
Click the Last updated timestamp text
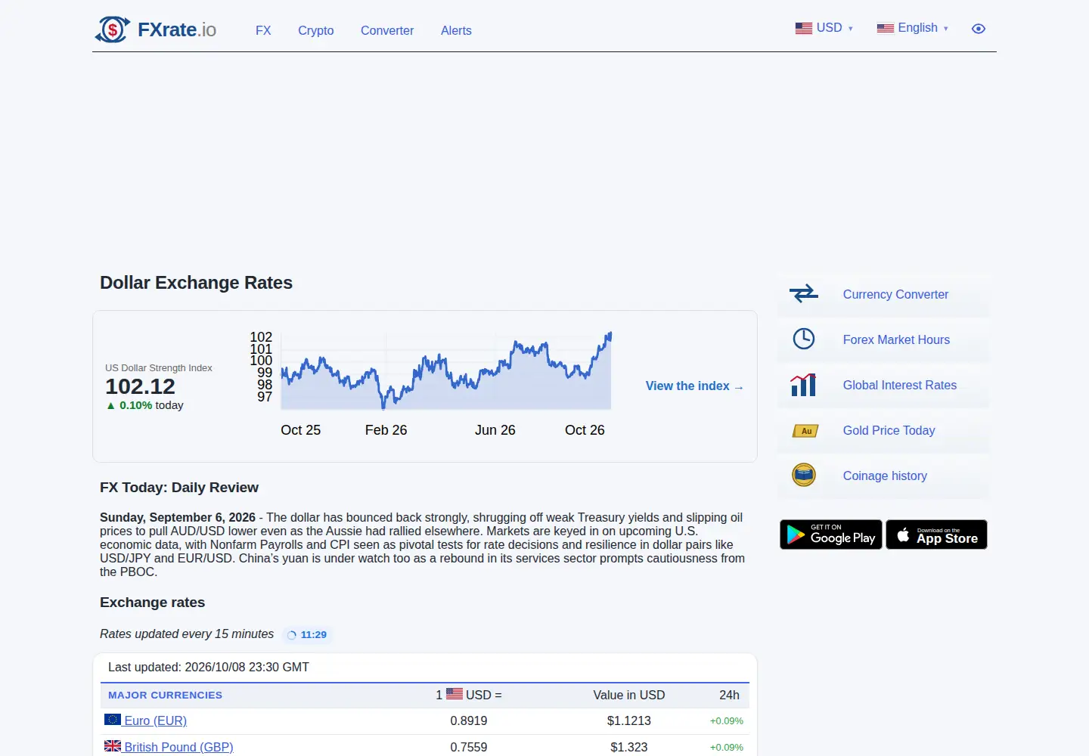[209, 667]
